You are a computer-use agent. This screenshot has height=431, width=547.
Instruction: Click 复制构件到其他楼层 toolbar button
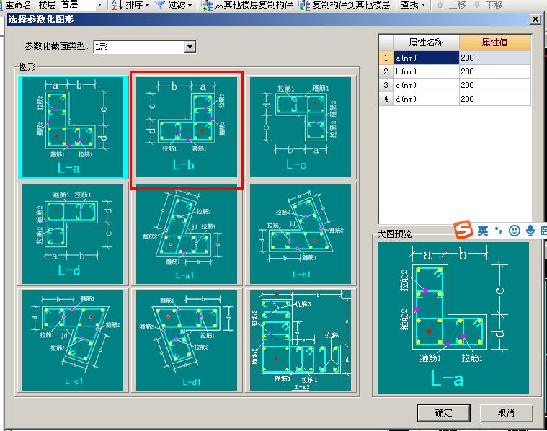point(344,5)
